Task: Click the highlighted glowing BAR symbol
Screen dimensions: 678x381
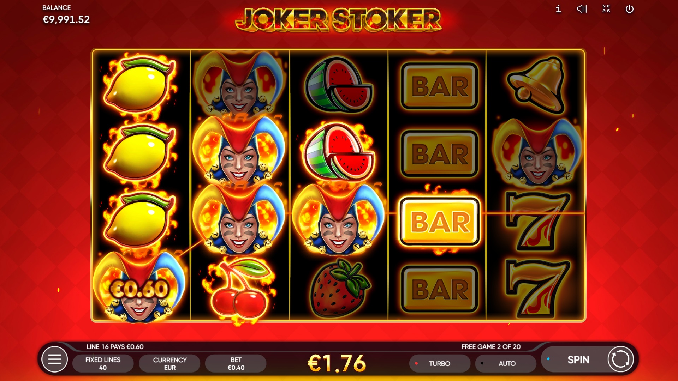Action: pyautogui.click(x=440, y=222)
